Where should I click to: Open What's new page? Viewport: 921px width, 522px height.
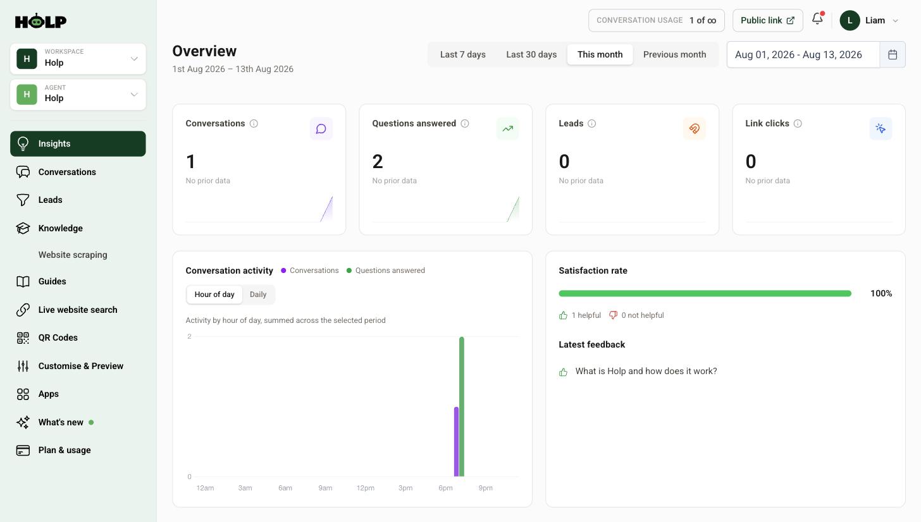pos(78,422)
